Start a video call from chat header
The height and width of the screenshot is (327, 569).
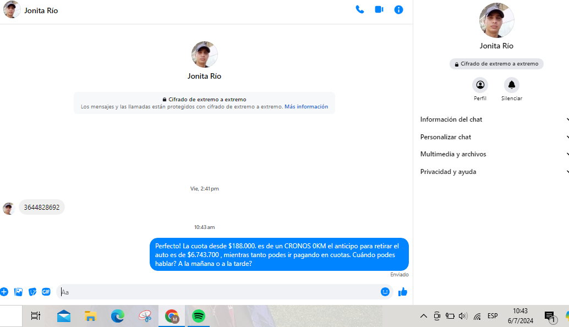coord(379,9)
